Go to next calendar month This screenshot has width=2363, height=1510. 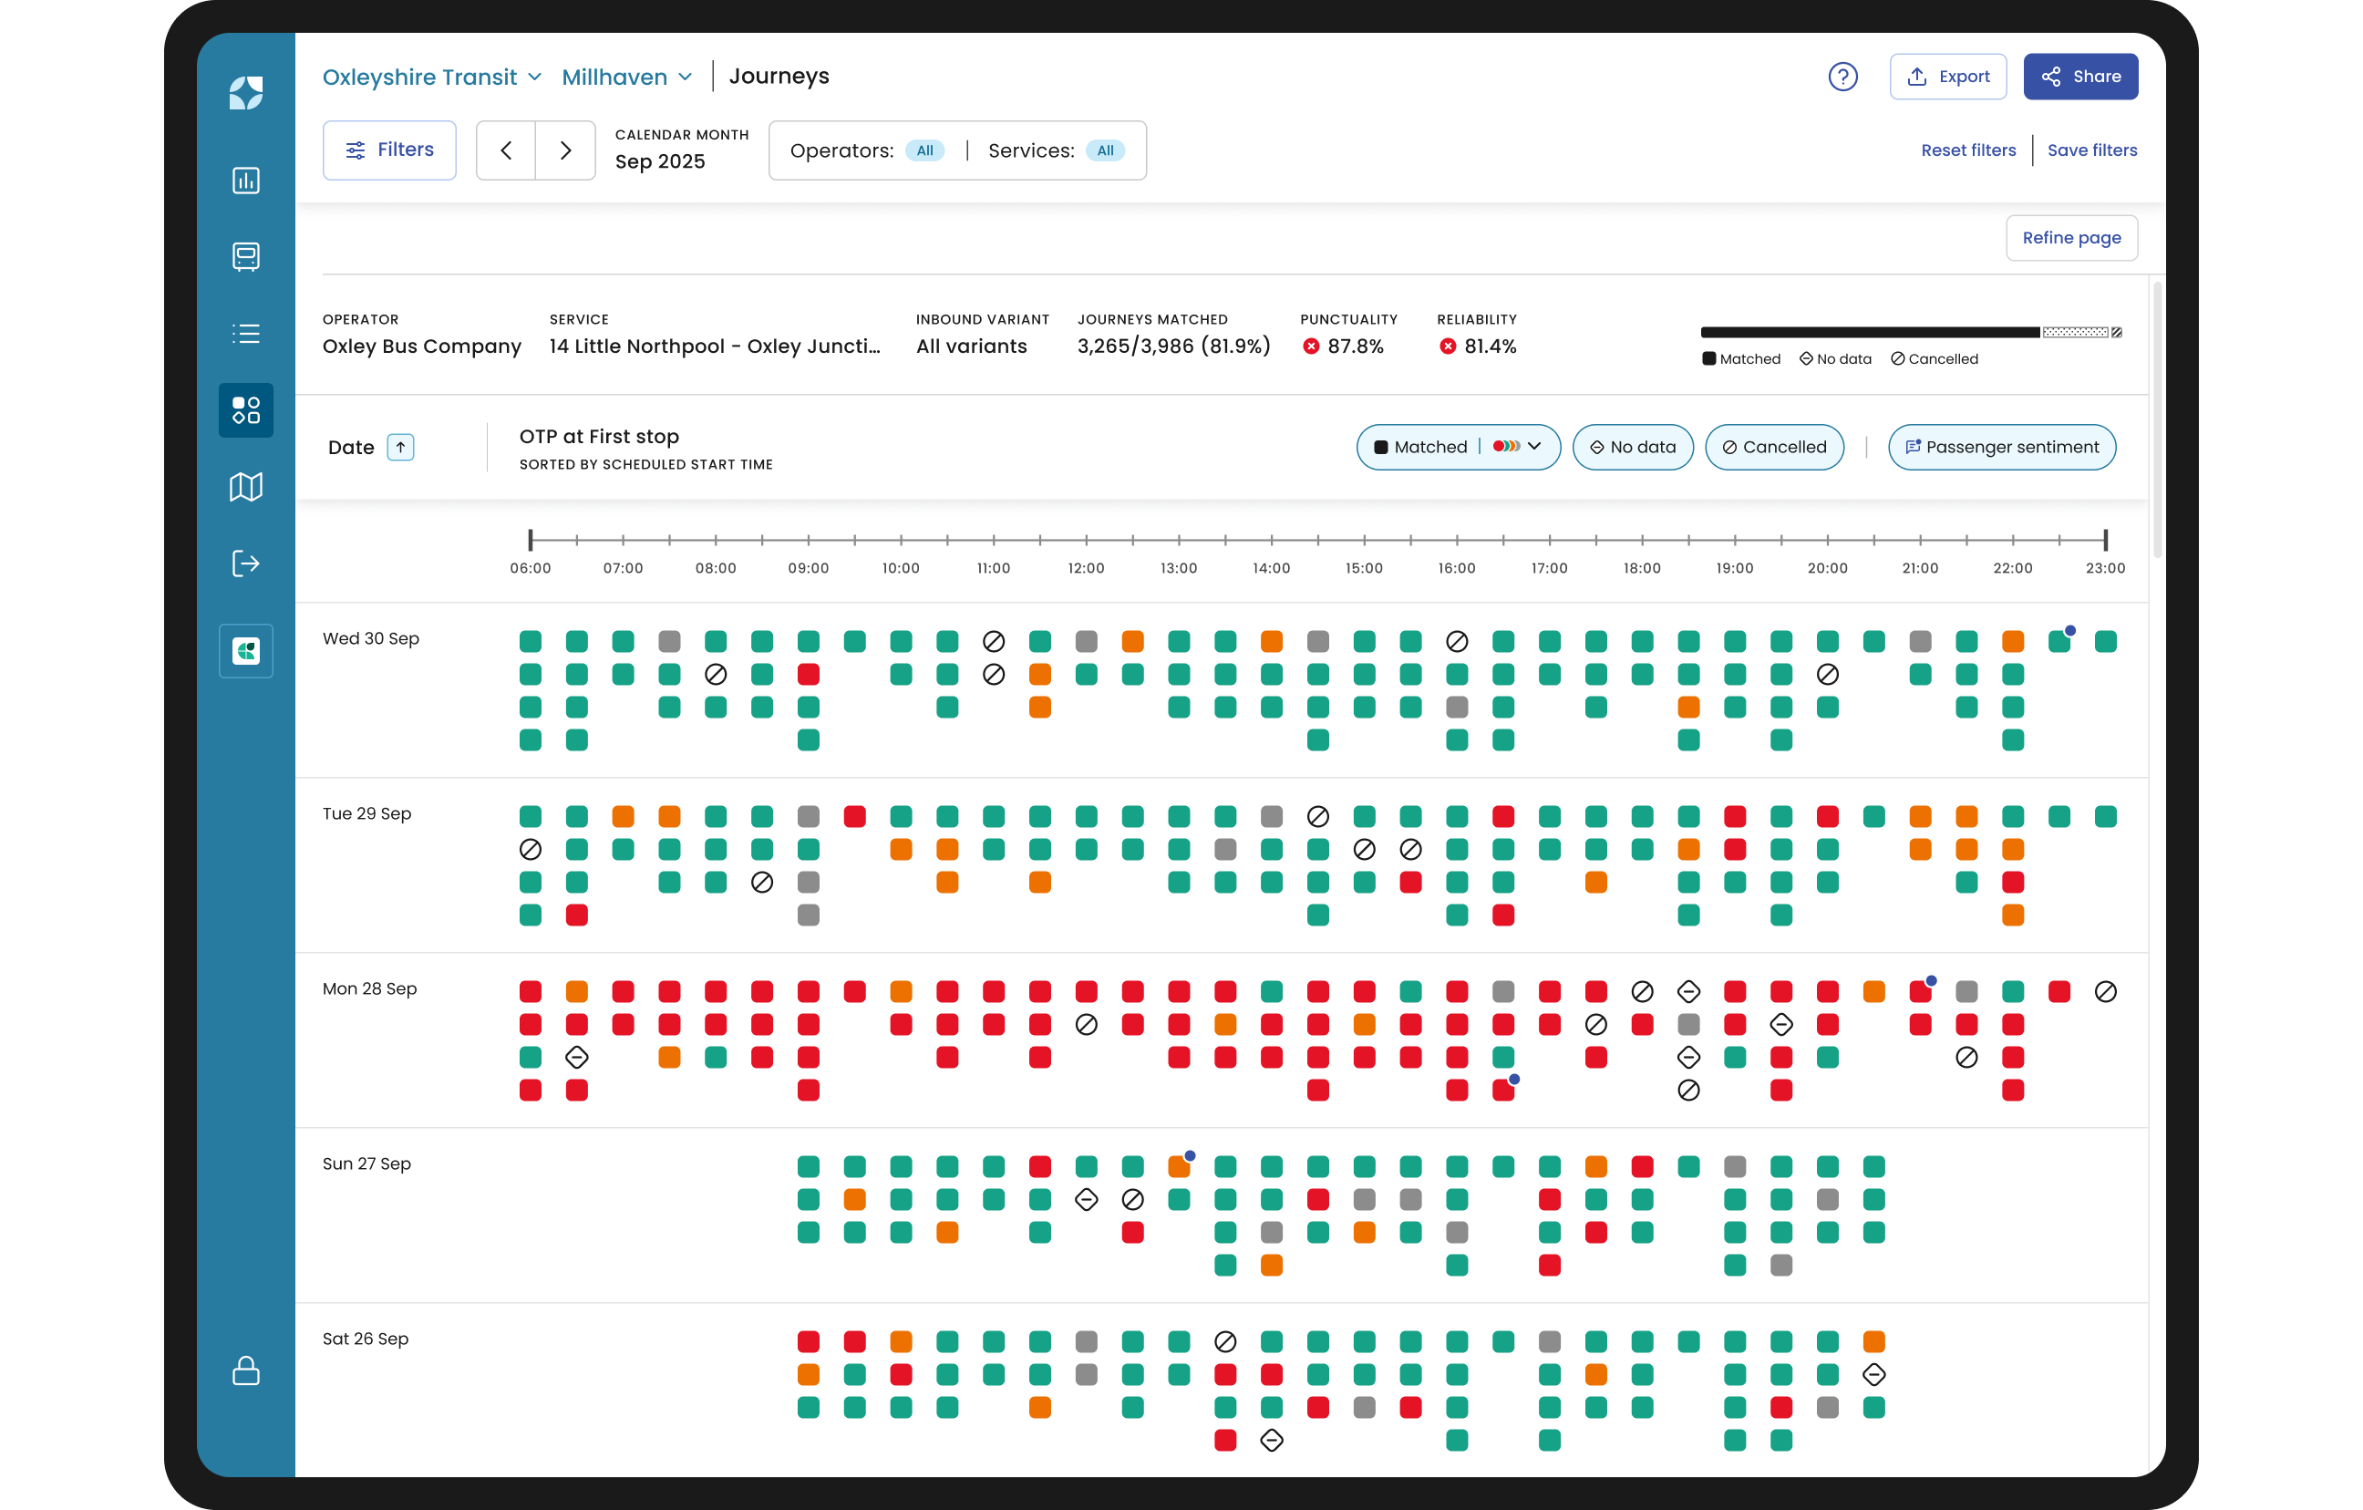(565, 150)
